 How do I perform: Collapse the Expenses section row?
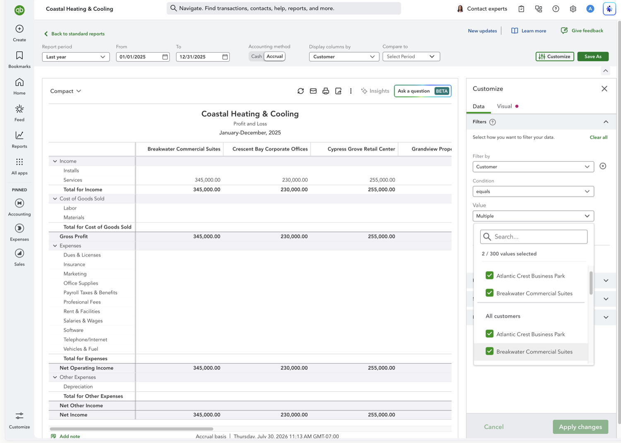pyautogui.click(x=55, y=246)
